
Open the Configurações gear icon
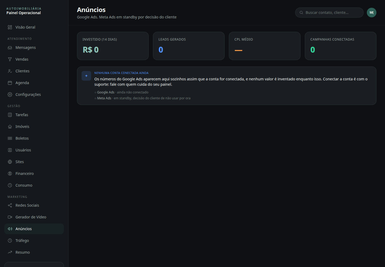(10, 95)
